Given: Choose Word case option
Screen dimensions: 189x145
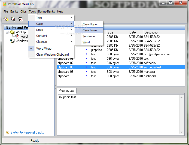Looking at the screenshot, I should click(x=89, y=42).
